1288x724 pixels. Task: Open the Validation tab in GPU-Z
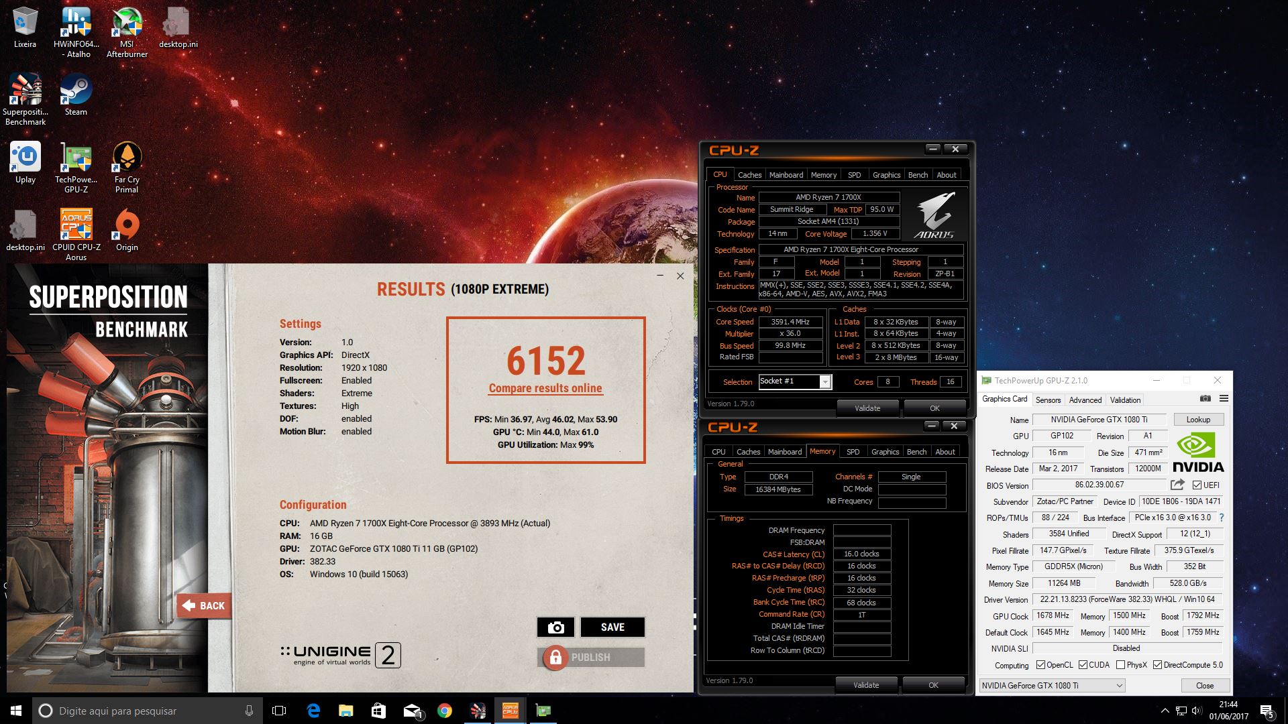coord(1125,400)
